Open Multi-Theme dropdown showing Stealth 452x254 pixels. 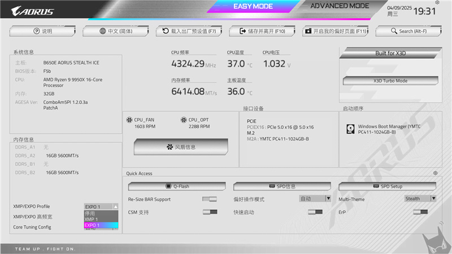pyautogui.click(x=420, y=199)
